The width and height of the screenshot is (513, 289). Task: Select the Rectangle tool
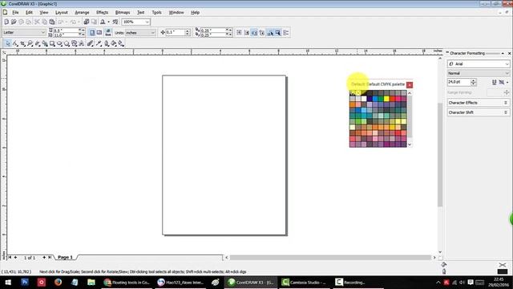point(52,43)
